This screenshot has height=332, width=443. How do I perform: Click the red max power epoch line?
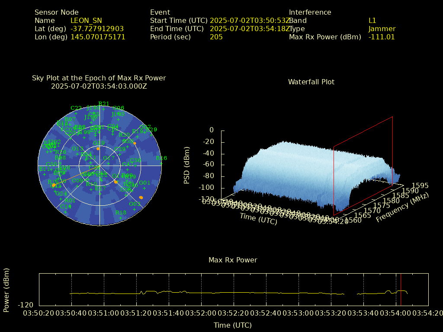tap(401, 290)
